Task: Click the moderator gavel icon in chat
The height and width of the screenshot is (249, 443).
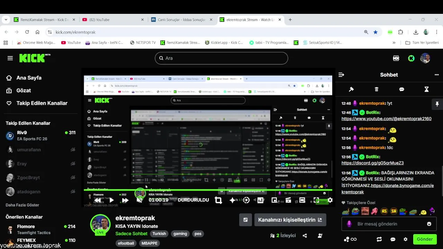Action: coord(351,89)
